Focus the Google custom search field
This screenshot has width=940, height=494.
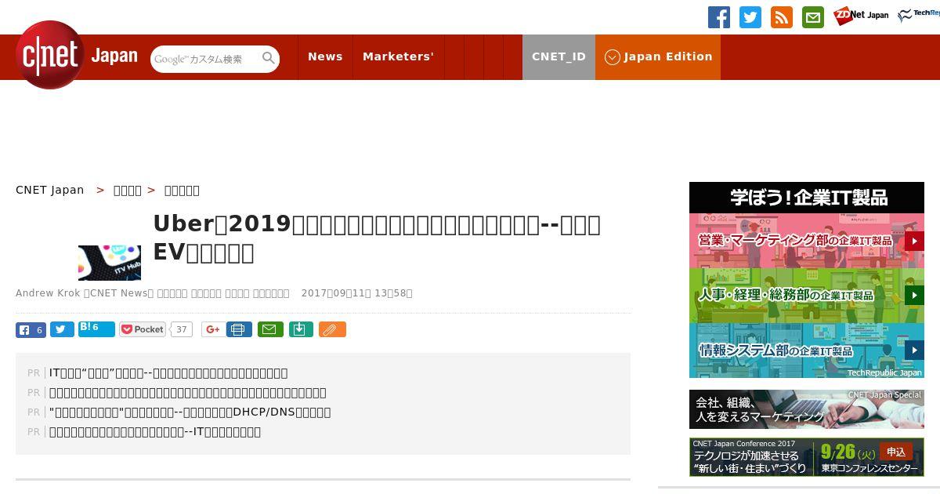[205, 59]
